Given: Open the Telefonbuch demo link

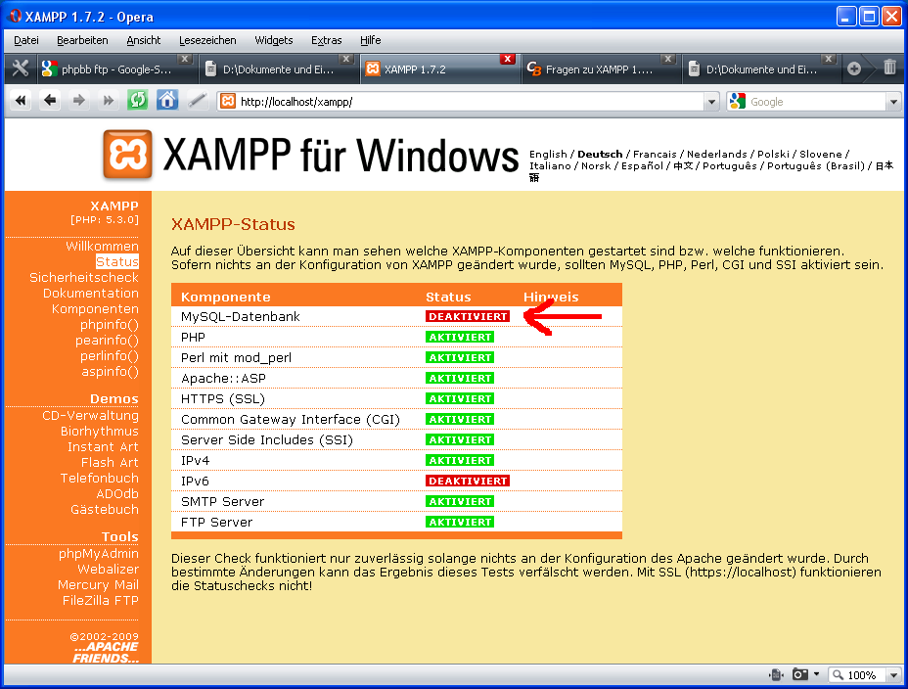Looking at the screenshot, I should (100, 478).
